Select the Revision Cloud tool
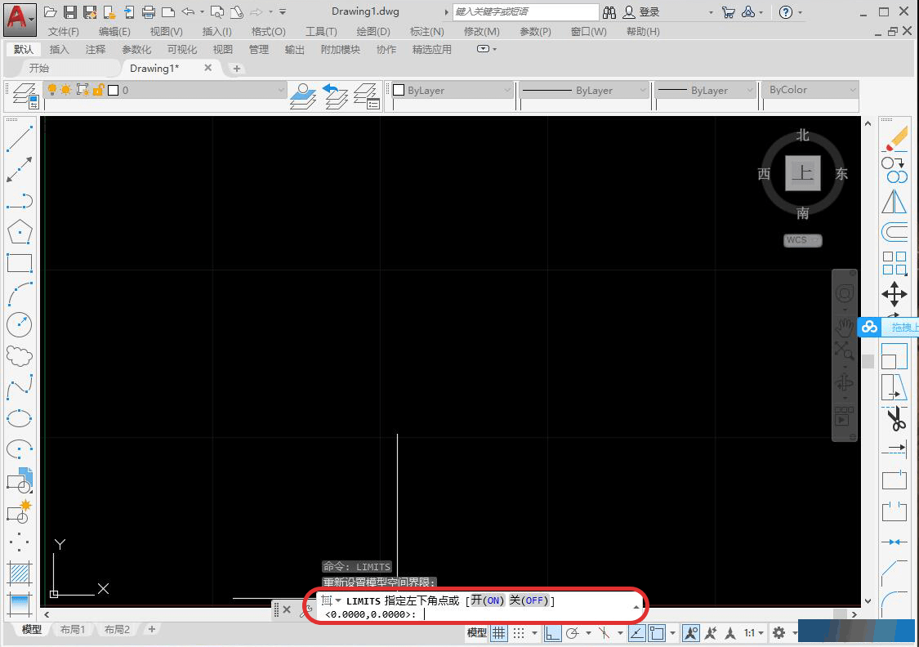The image size is (919, 647). (x=20, y=355)
